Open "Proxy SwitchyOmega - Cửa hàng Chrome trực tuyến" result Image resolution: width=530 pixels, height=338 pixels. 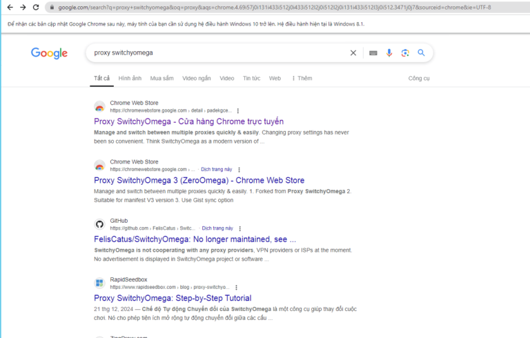coord(188,121)
